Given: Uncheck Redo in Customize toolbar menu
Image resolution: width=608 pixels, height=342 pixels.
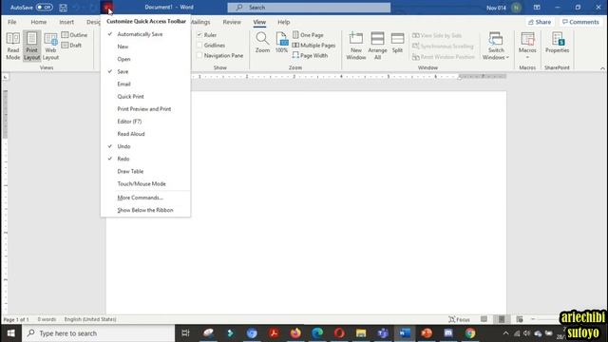Looking at the screenshot, I should (145, 159).
